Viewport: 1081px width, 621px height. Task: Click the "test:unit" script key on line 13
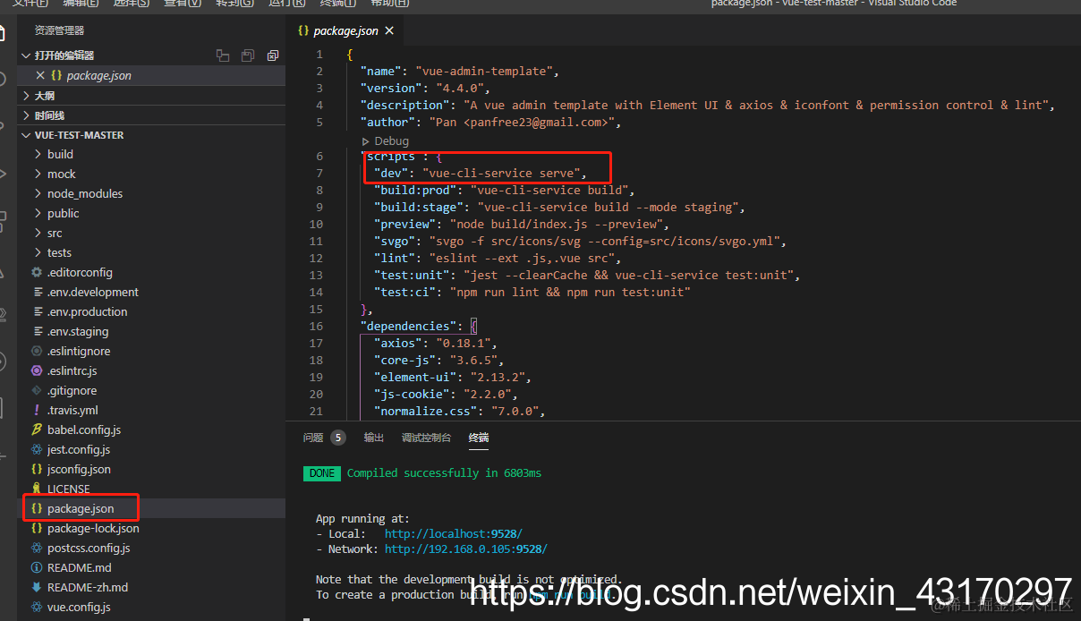[x=413, y=276]
